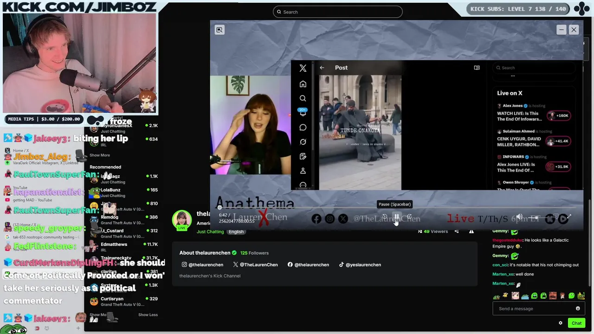
Task: Open Trainwreckstv channel in Recommended
Action: click(123, 261)
